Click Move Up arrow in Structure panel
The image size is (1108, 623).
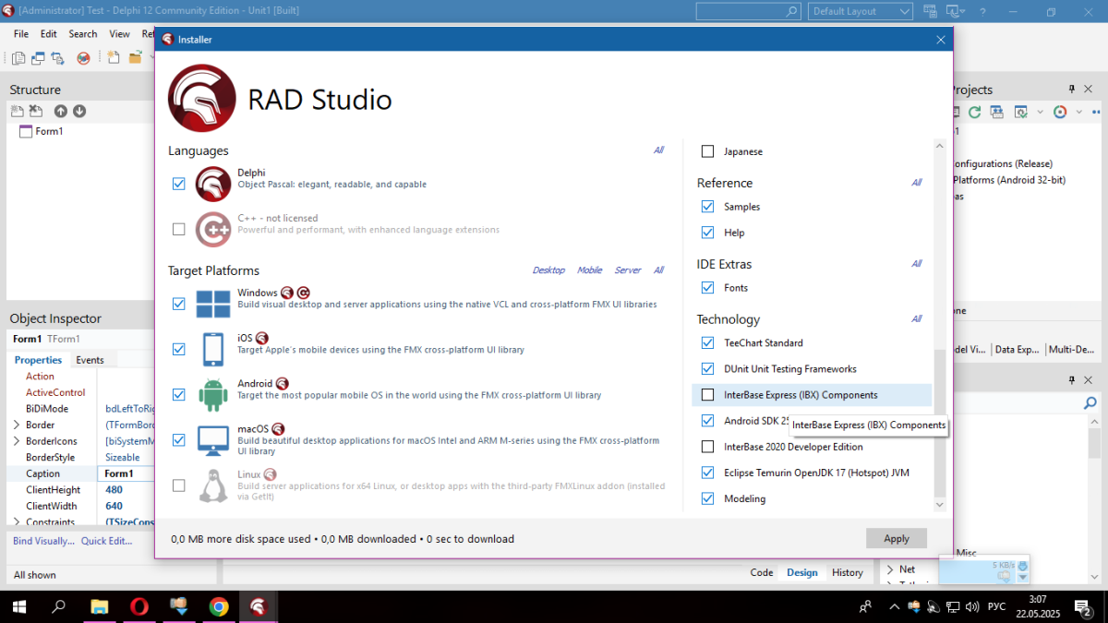pyautogui.click(x=61, y=111)
